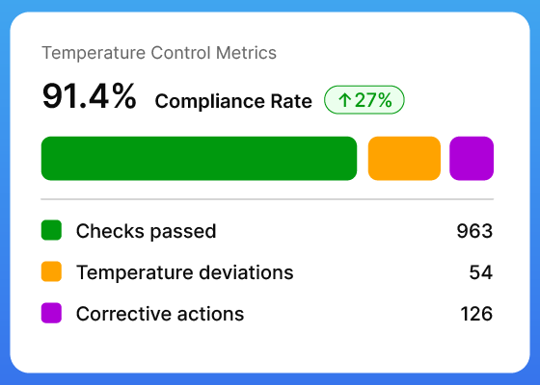Image resolution: width=540 pixels, height=385 pixels.
Task: Select the Checks passed row label
Action: [x=146, y=231]
